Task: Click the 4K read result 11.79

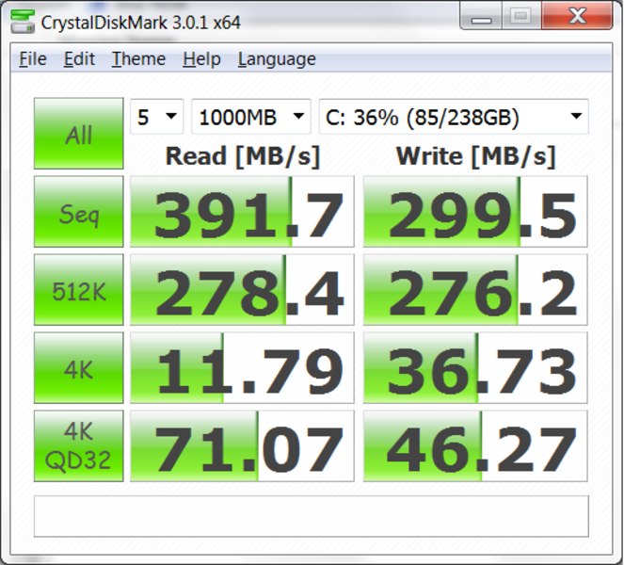Action: click(242, 367)
